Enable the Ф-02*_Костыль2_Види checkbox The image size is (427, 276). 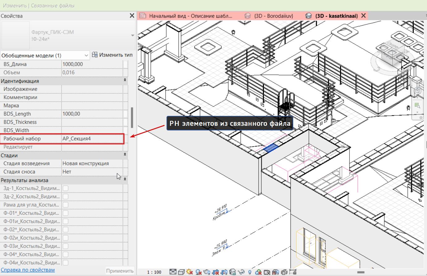(x=66, y=230)
